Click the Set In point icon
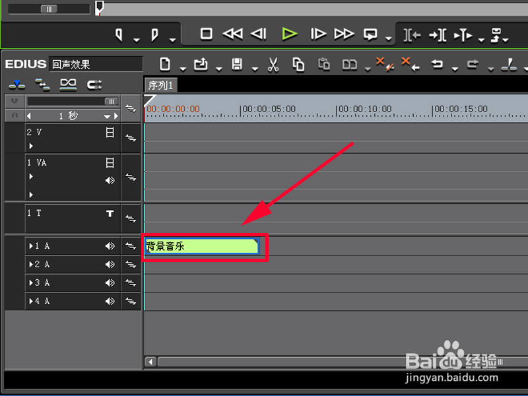 (x=119, y=35)
